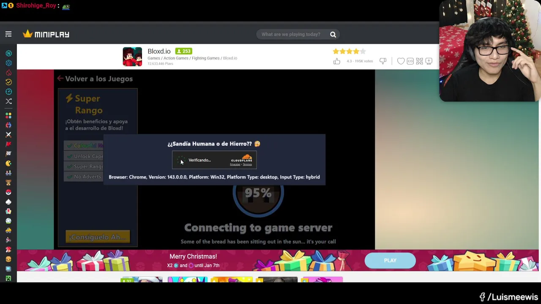Open the Fighting Games breadcrumb link
Screen dimensions: 541x304
point(205,58)
